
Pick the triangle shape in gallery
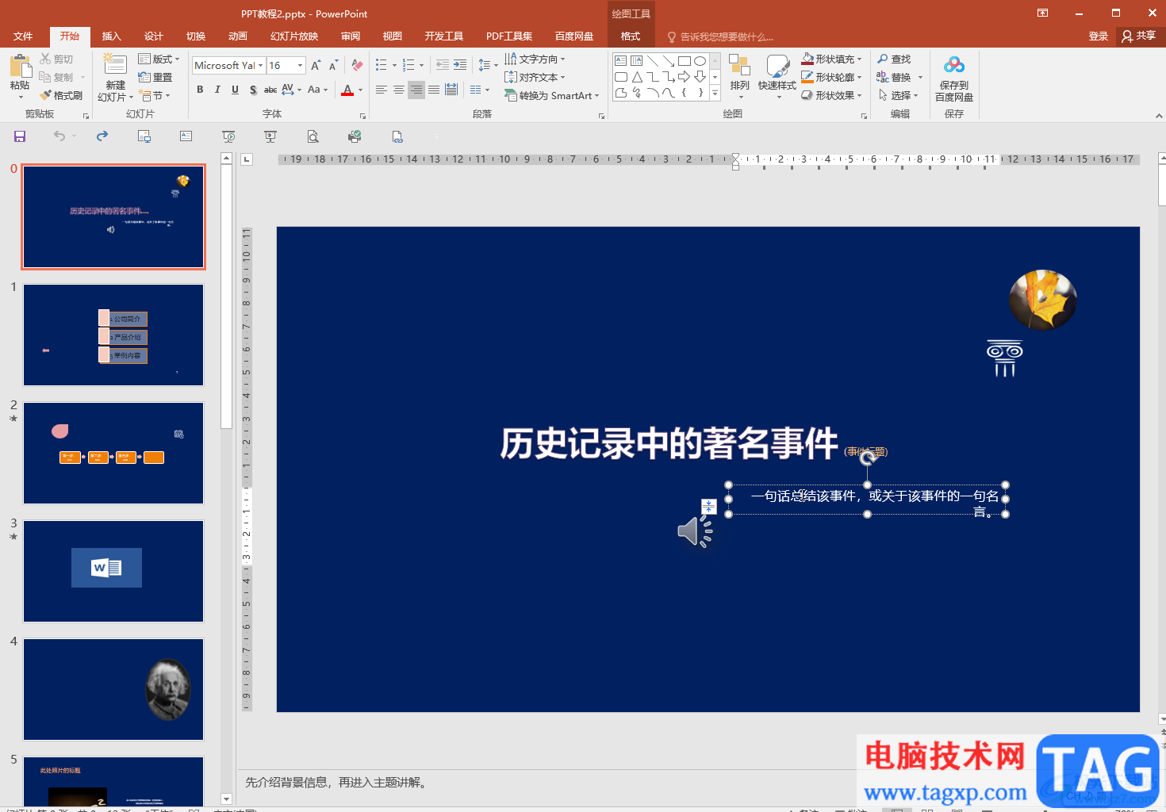[x=636, y=77]
